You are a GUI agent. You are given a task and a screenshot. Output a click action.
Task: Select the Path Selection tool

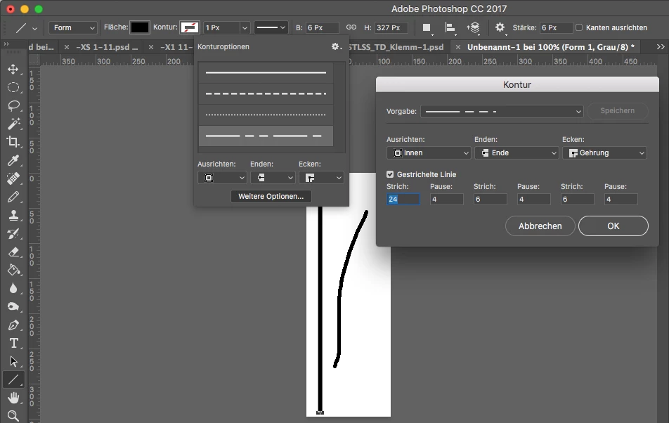pos(13,362)
